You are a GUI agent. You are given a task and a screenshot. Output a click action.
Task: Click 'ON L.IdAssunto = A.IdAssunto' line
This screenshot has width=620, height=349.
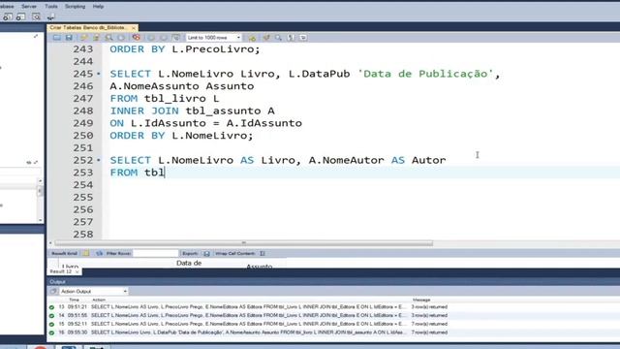coord(206,123)
